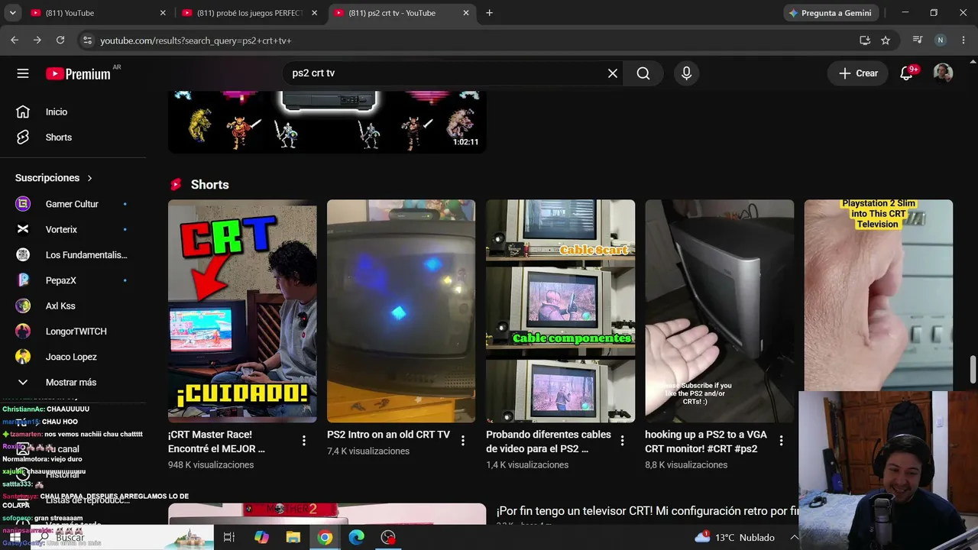Open ¡CRT Master Race! short thumbnail
This screenshot has height=550, width=978.
[x=242, y=311]
